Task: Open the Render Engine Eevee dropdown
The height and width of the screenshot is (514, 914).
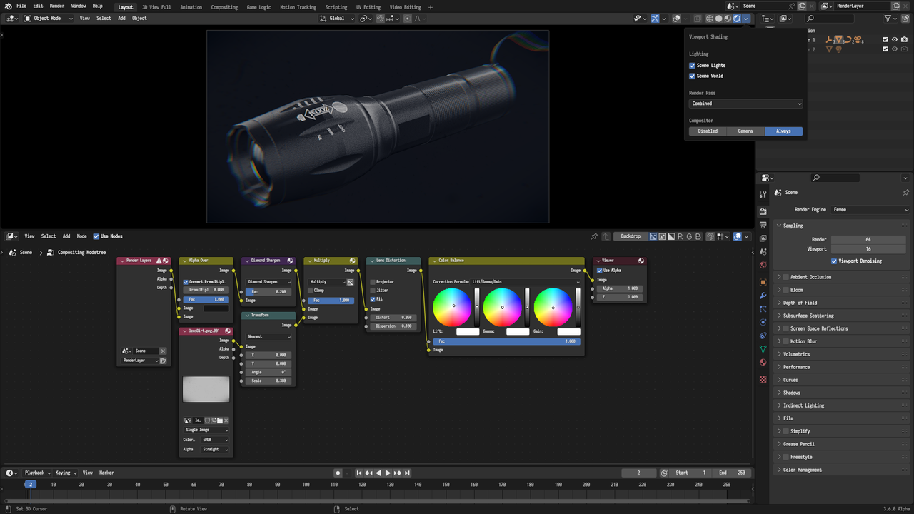Action: click(869, 210)
